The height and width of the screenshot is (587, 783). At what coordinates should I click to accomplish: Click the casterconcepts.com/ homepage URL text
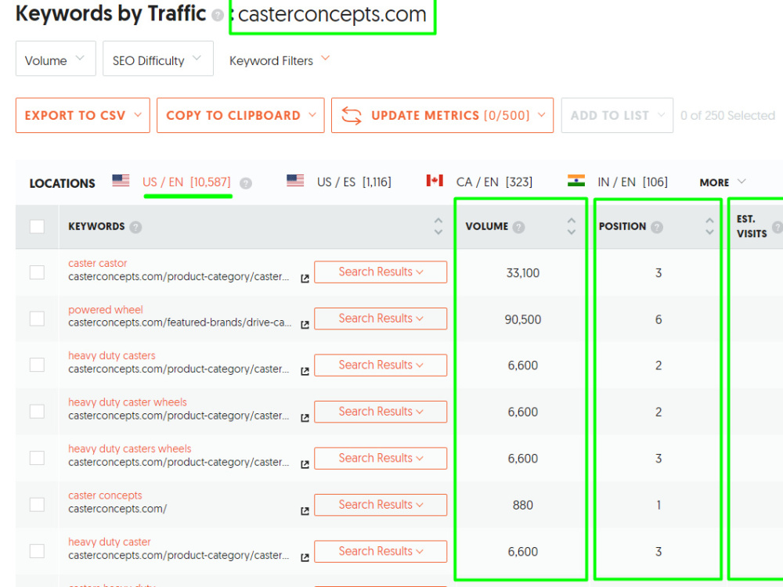(117, 510)
